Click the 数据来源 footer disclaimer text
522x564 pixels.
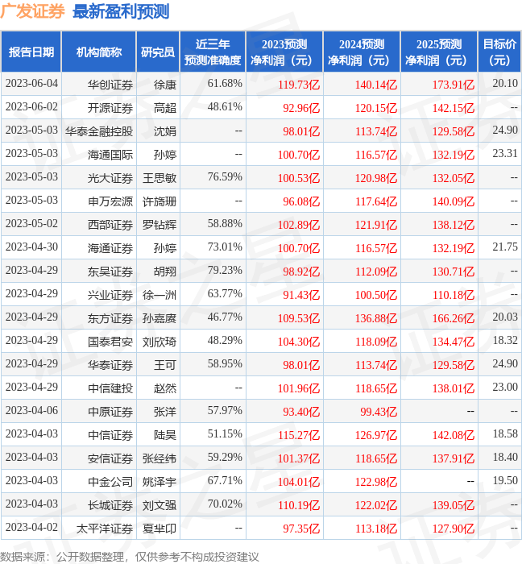click(130, 556)
